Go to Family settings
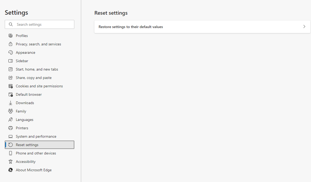311x182 pixels. click(40, 111)
